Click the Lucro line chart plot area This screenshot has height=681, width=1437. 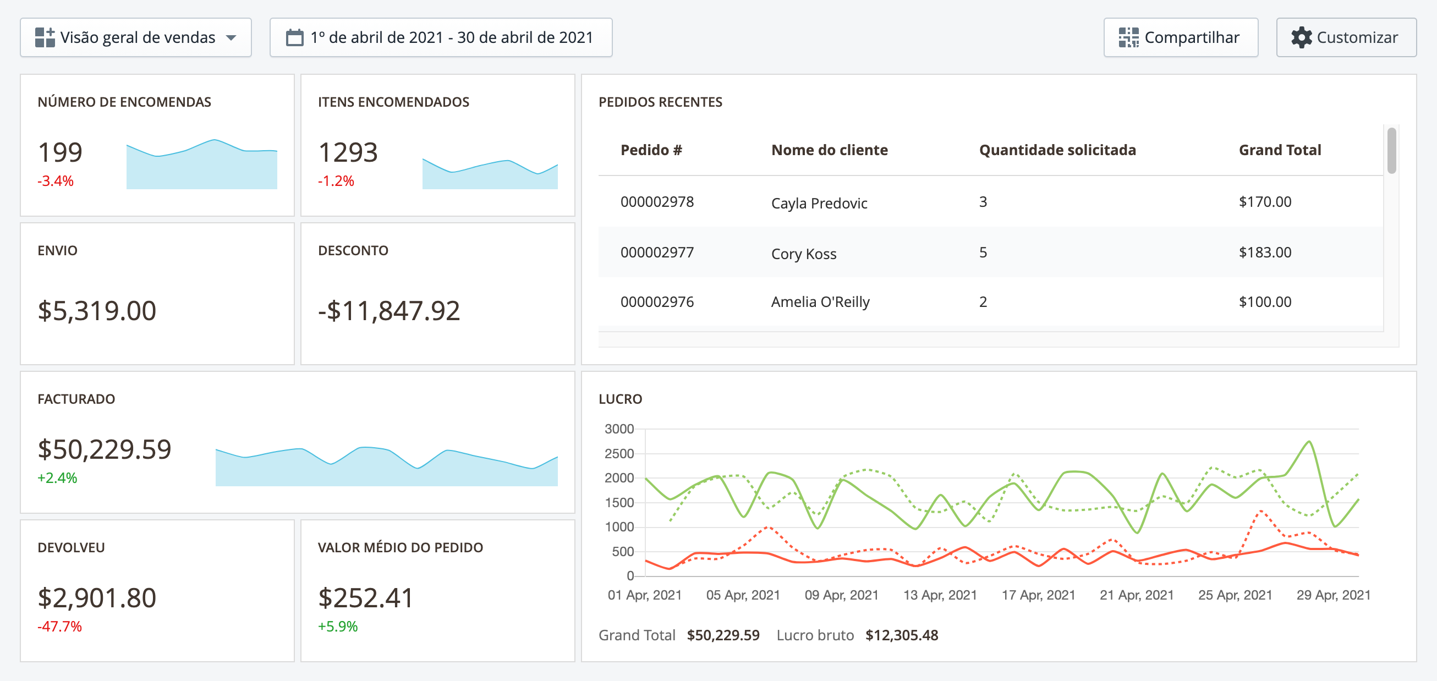pos(1002,503)
